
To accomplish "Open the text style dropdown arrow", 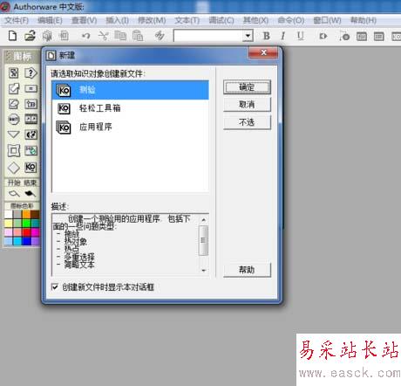I will 248,36.
